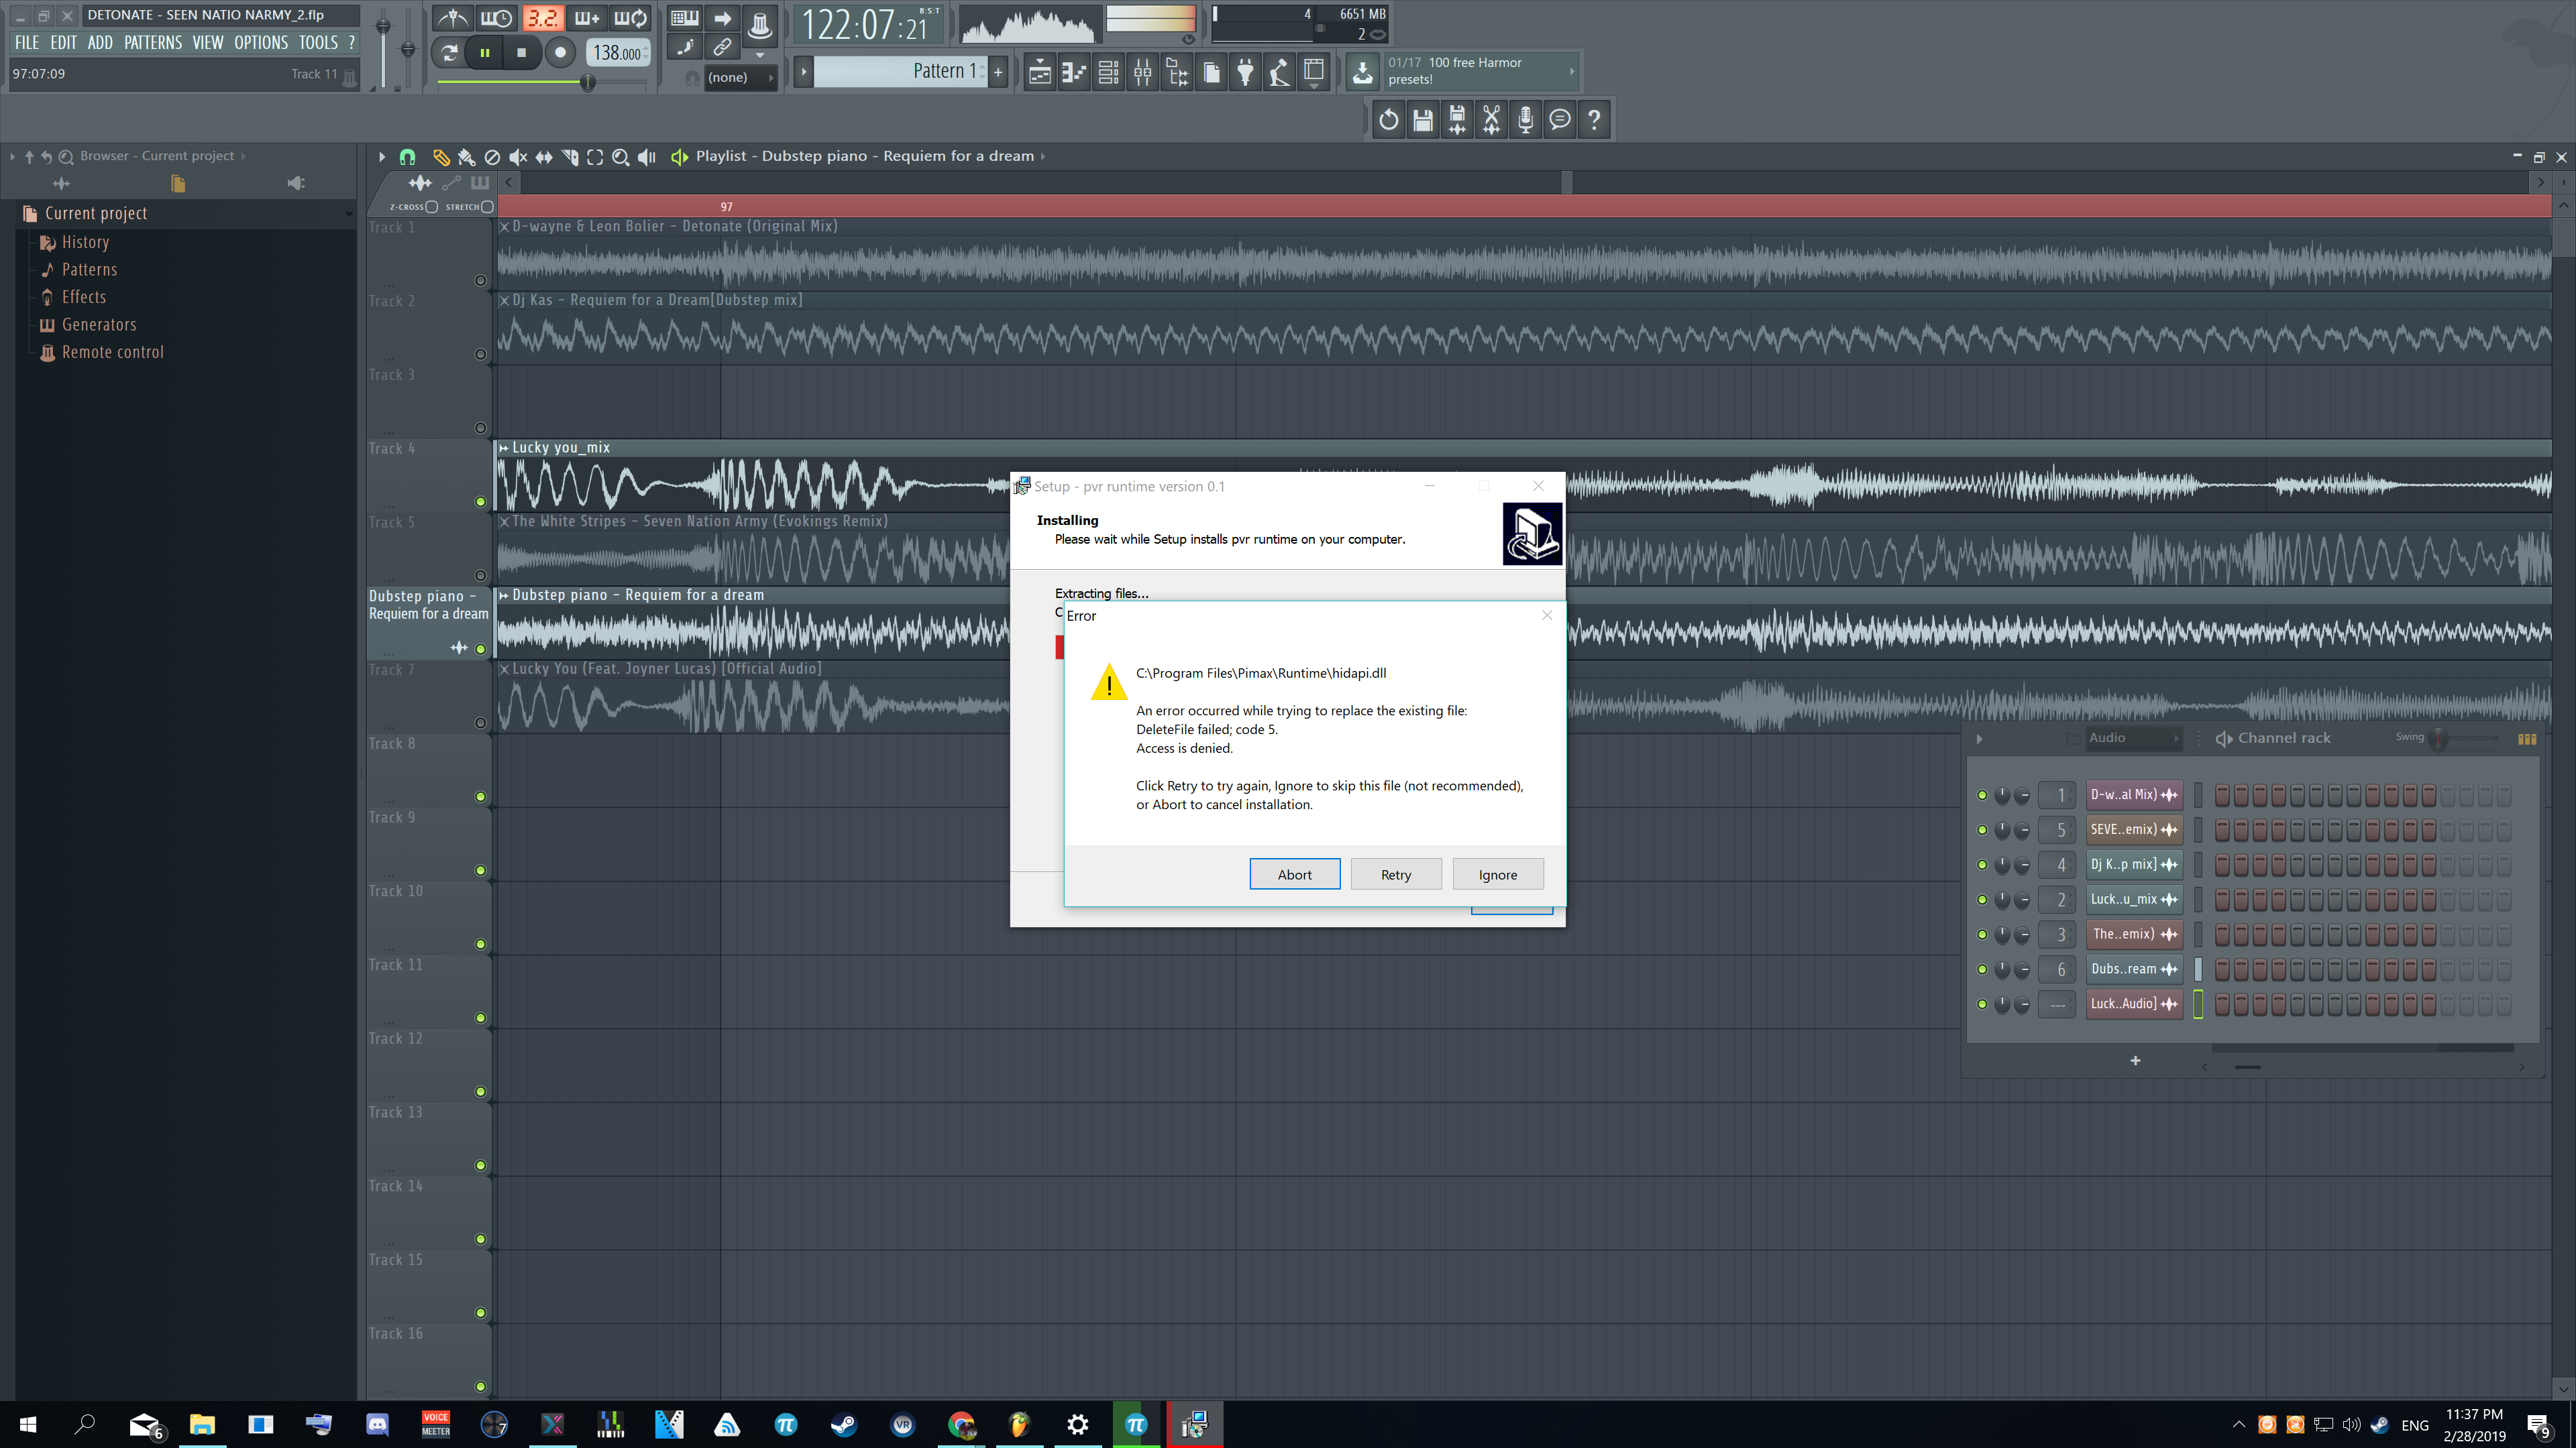Open Steam from the Windows taskbar
The height and width of the screenshot is (1448, 2576).
(844, 1424)
